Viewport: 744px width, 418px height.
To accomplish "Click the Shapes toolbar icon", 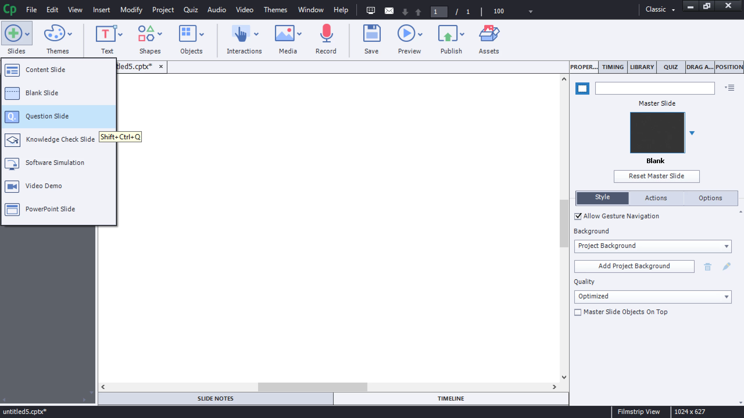I will [x=146, y=34].
